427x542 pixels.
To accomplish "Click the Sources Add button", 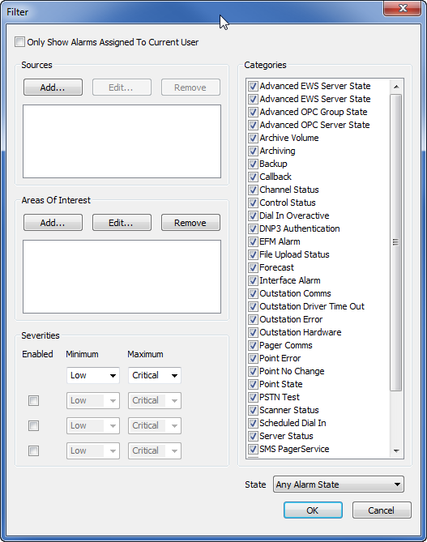I will (53, 87).
